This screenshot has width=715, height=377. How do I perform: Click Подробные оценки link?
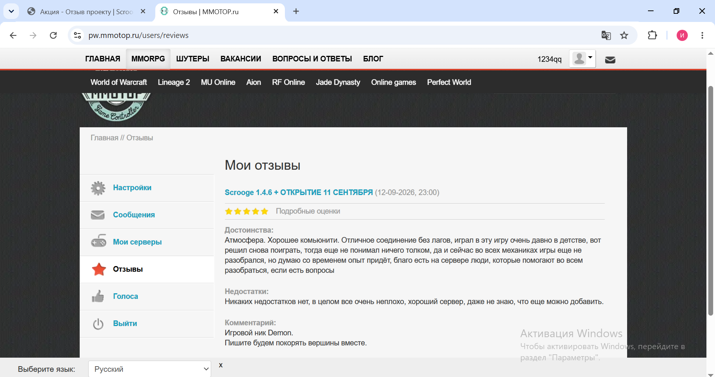tap(308, 211)
